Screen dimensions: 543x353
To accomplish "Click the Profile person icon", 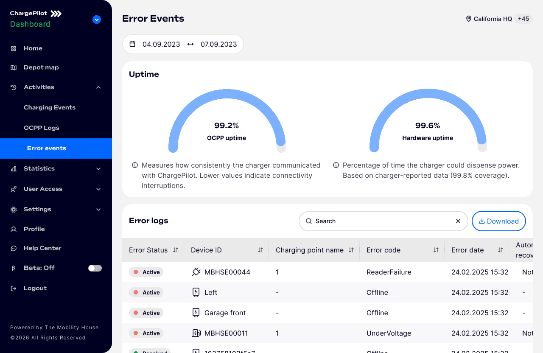I will pos(14,229).
